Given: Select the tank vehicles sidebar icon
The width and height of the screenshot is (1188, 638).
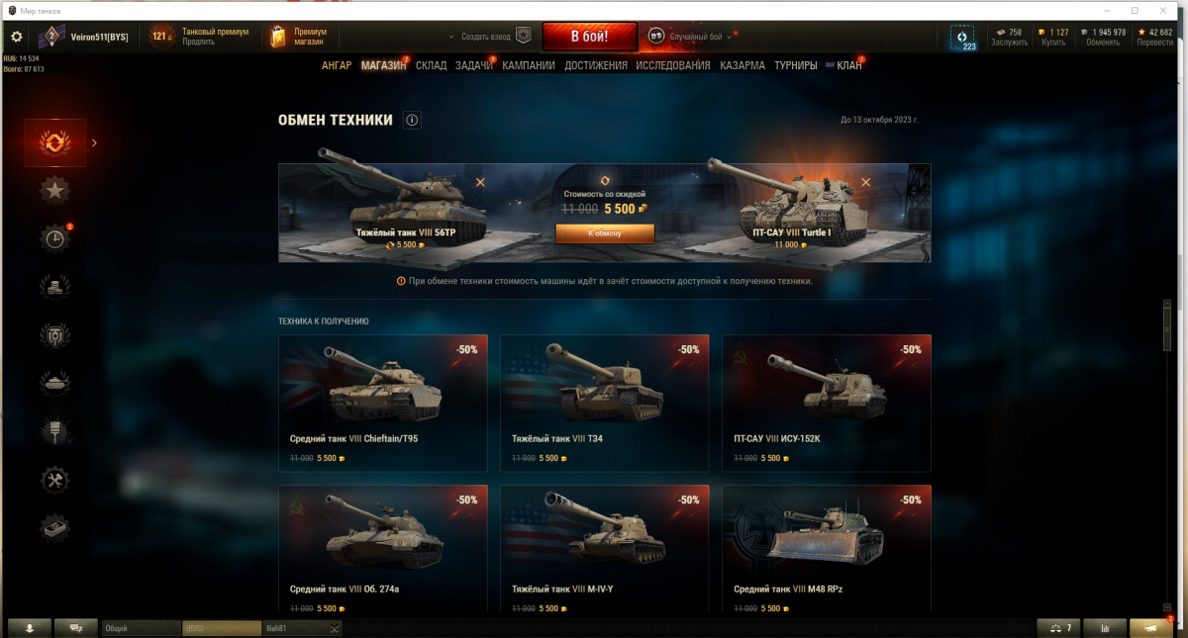Looking at the screenshot, I should [x=54, y=382].
